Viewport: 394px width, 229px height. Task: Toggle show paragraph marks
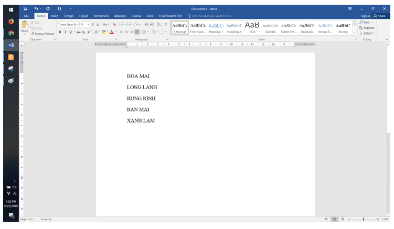(x=166, y=24)
